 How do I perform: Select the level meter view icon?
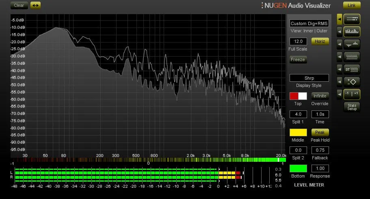(x=352, y=19)
